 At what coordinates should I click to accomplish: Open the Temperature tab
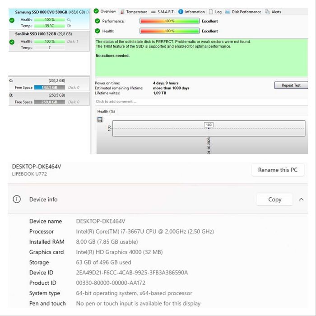(x=134, y=12)
